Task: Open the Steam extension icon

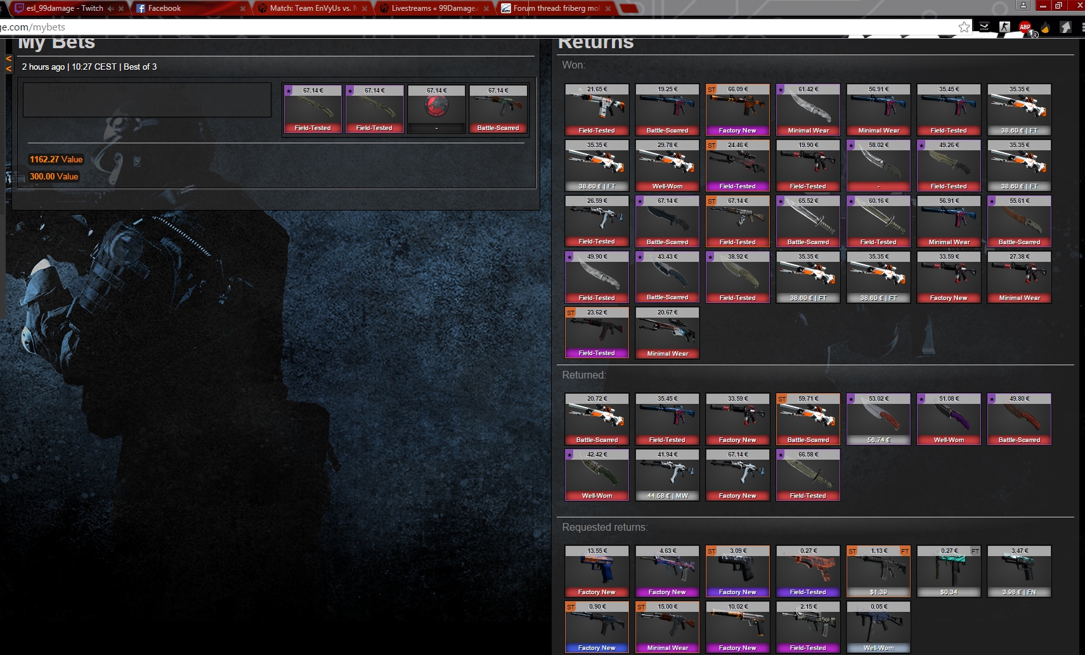Action: 984,27
